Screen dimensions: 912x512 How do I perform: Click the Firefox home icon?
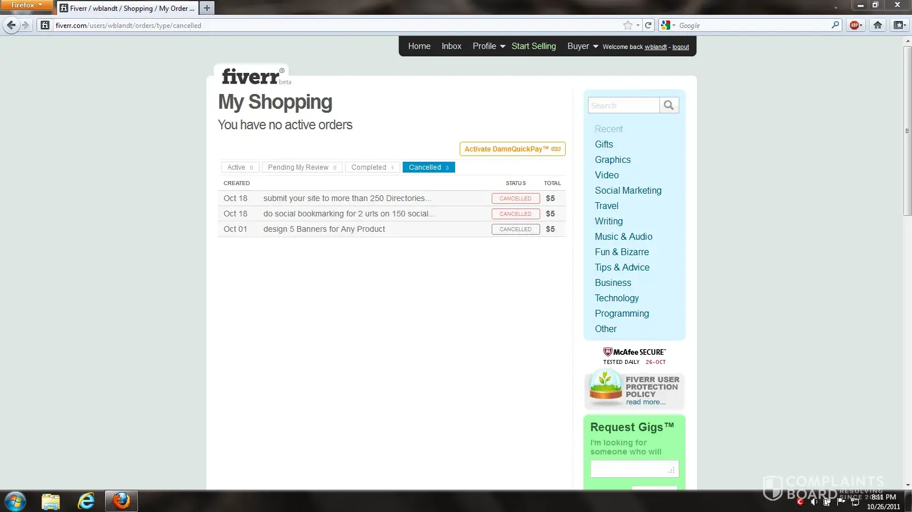(x=878, y=25)
